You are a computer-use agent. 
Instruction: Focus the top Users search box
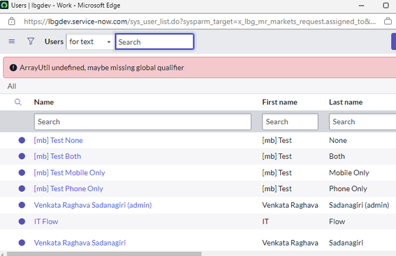[x=154, y=42]
